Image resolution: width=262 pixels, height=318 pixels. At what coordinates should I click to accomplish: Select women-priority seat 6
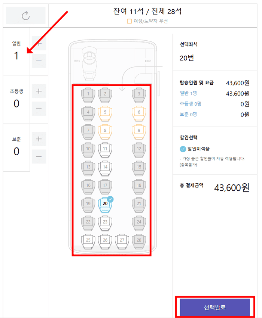pos(139,112)
